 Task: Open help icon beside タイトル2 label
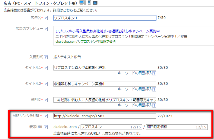[x=46, y=84]
